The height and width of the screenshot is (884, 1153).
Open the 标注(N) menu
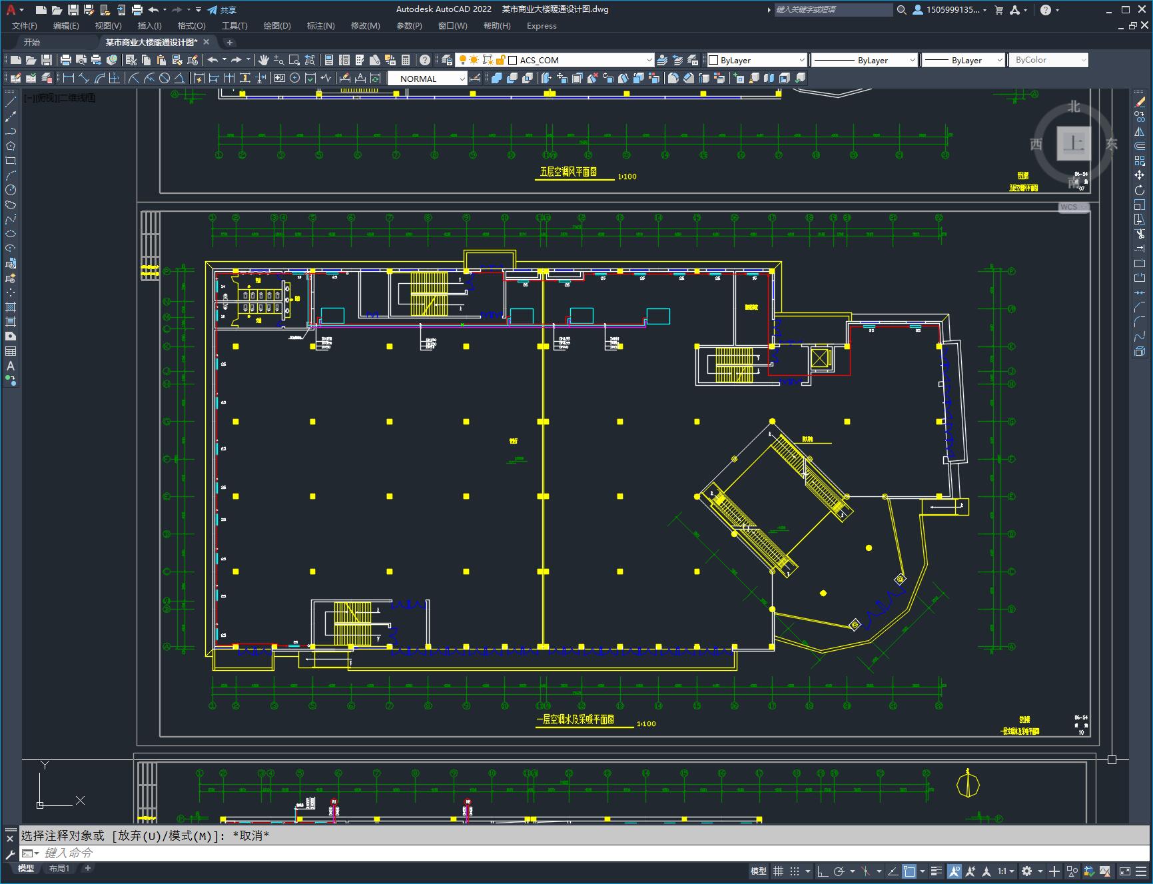(320, 25)
